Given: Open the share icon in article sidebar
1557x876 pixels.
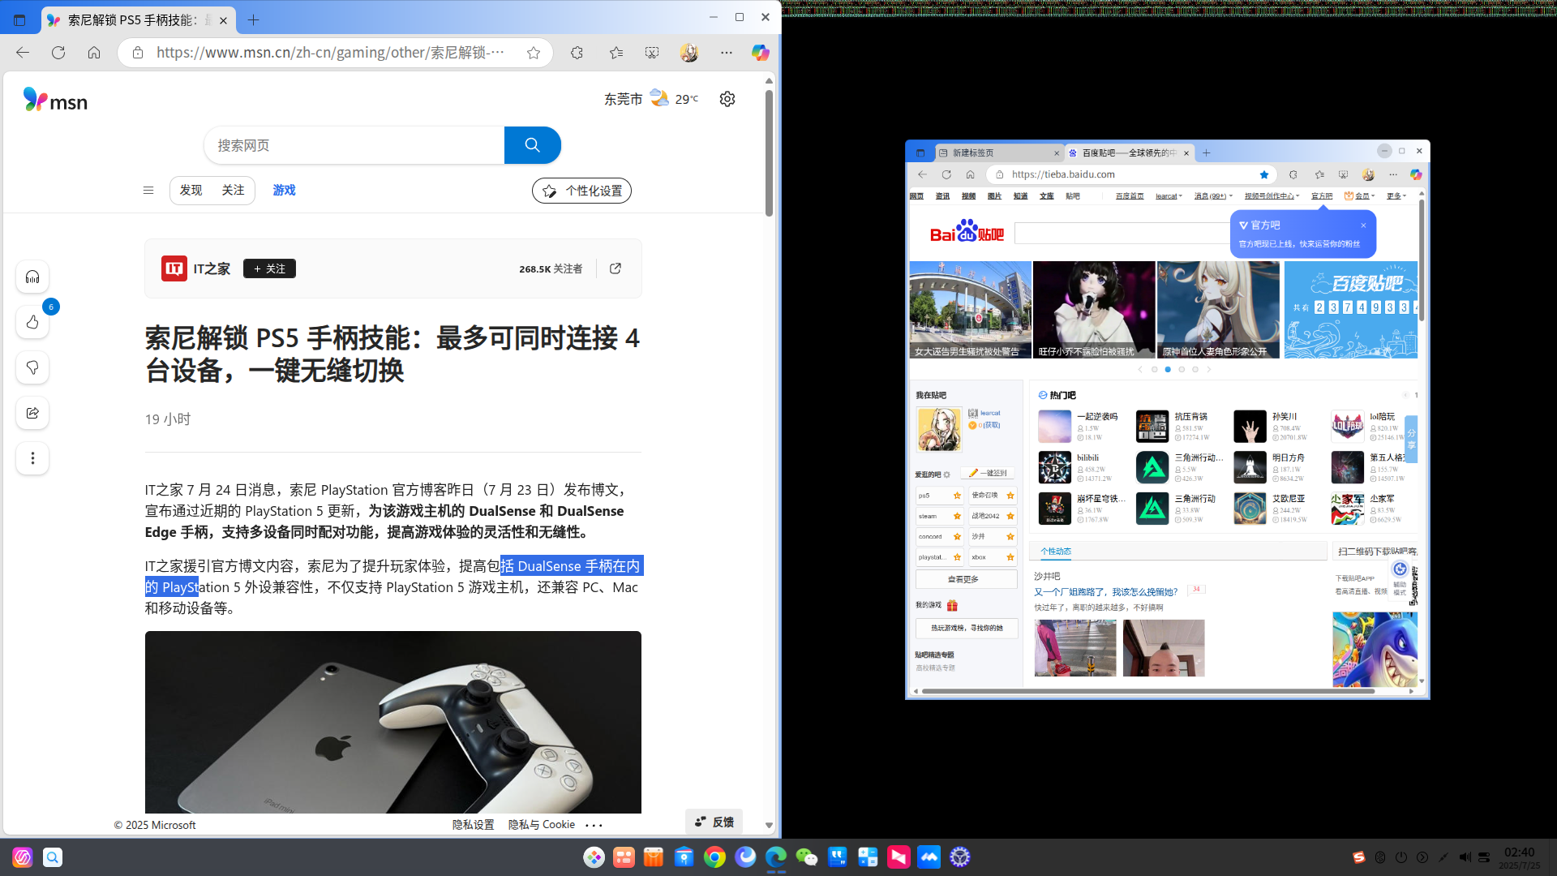Looking at the screenshot, I should click(x=32, y=414).
